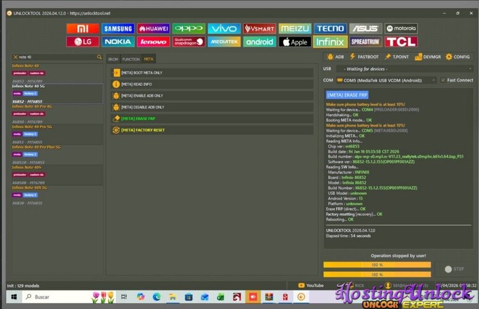Open the Windows Start menu
The height and width of the screenshot is (309, 479).
point(14,297)
